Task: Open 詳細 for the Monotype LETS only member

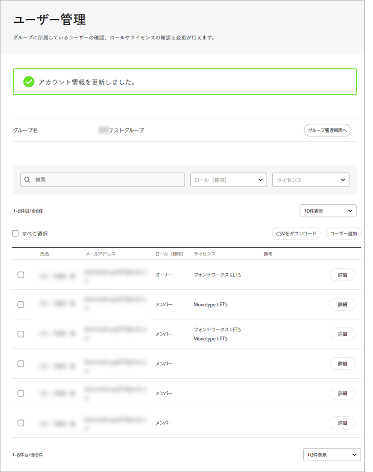Action: 342,305
